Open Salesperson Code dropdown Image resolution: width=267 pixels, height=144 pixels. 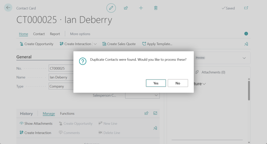tap(156, 95)
